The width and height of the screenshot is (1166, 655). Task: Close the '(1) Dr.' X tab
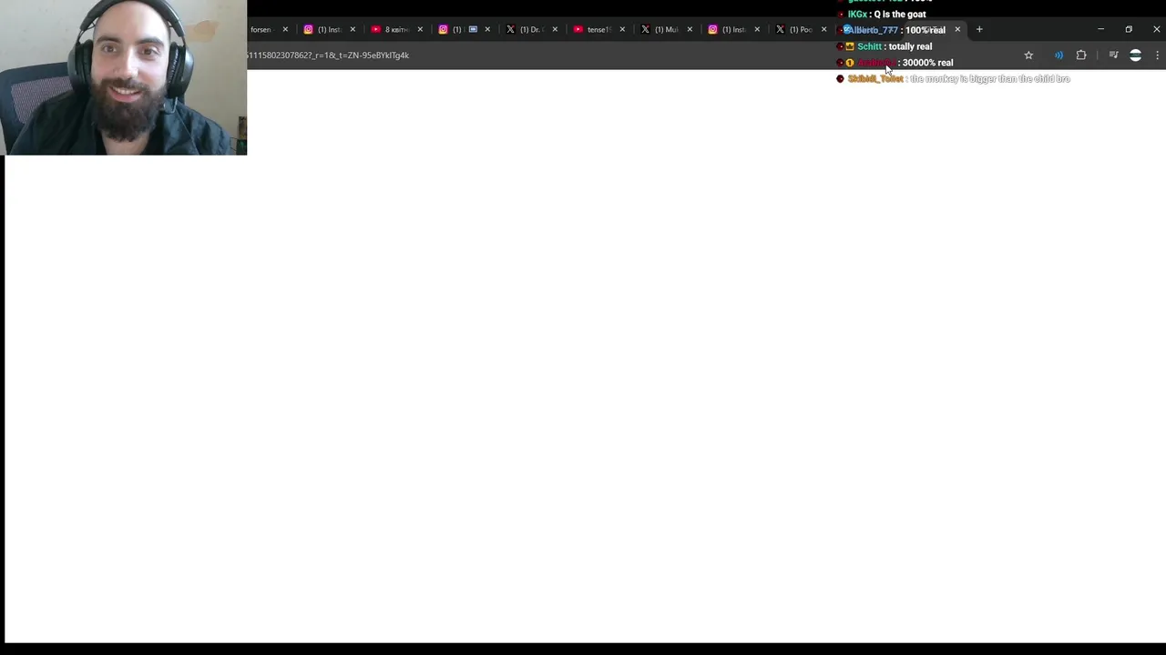pyautogui.click(x=555, y=29)
